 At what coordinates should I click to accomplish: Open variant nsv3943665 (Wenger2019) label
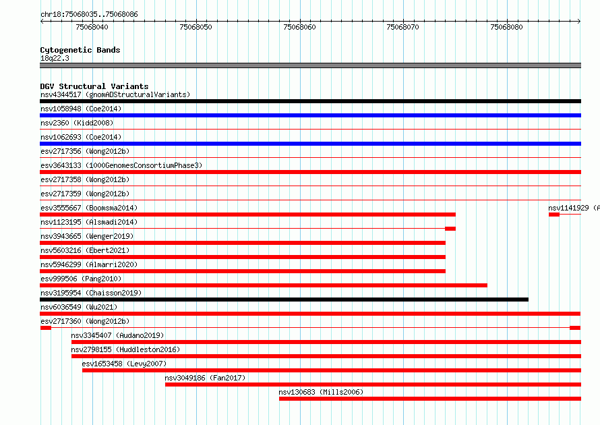(87, 236)
